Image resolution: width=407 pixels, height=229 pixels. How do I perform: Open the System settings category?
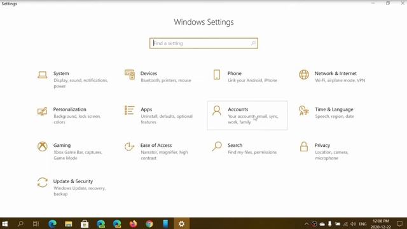pyautogui.click(x=73, y=79)
